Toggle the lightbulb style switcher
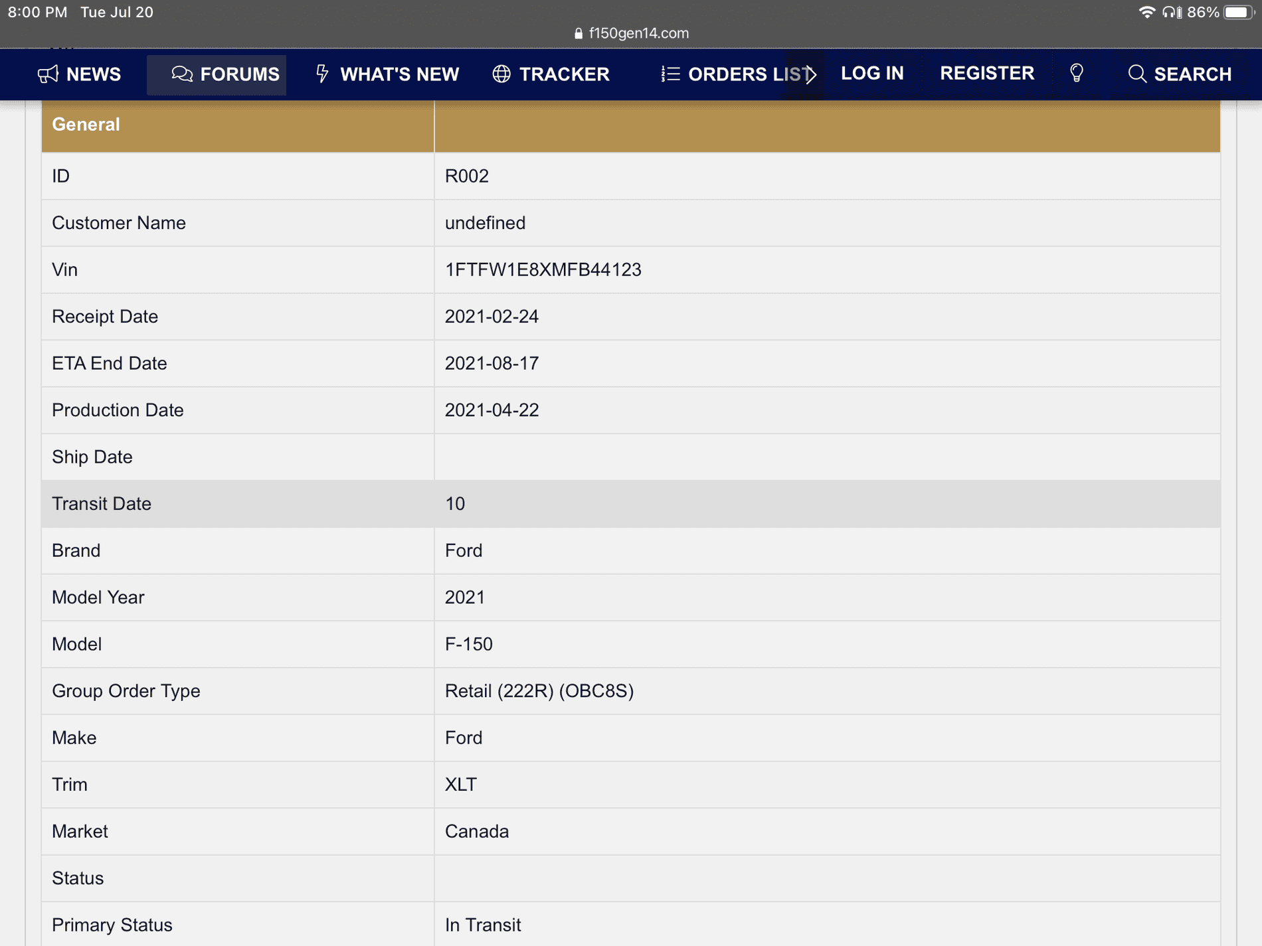 click(1077, 73)
